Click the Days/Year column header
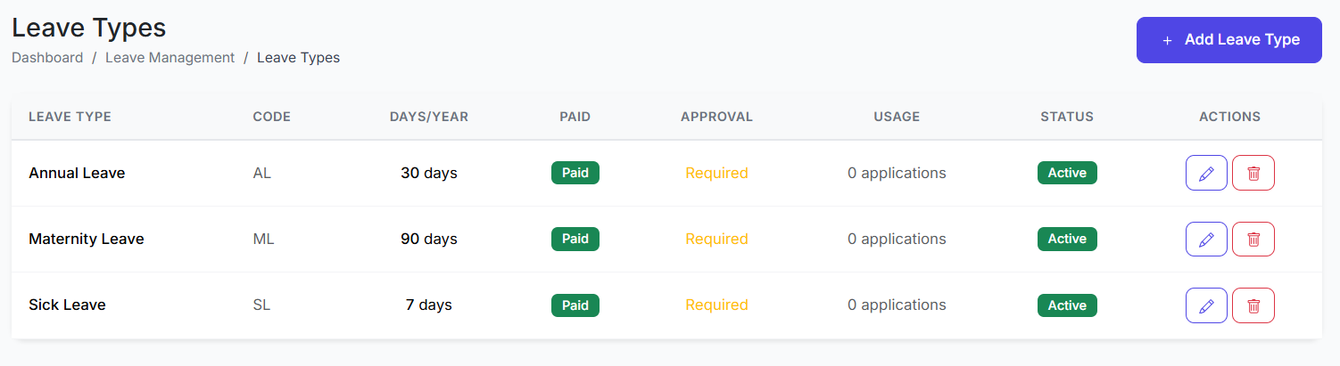Viewport: 1340px width, 366px height. point(428,117)
